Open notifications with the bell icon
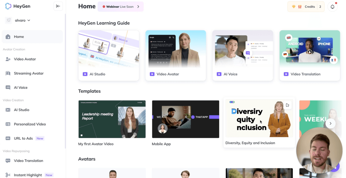 click(x=333, y=7)
